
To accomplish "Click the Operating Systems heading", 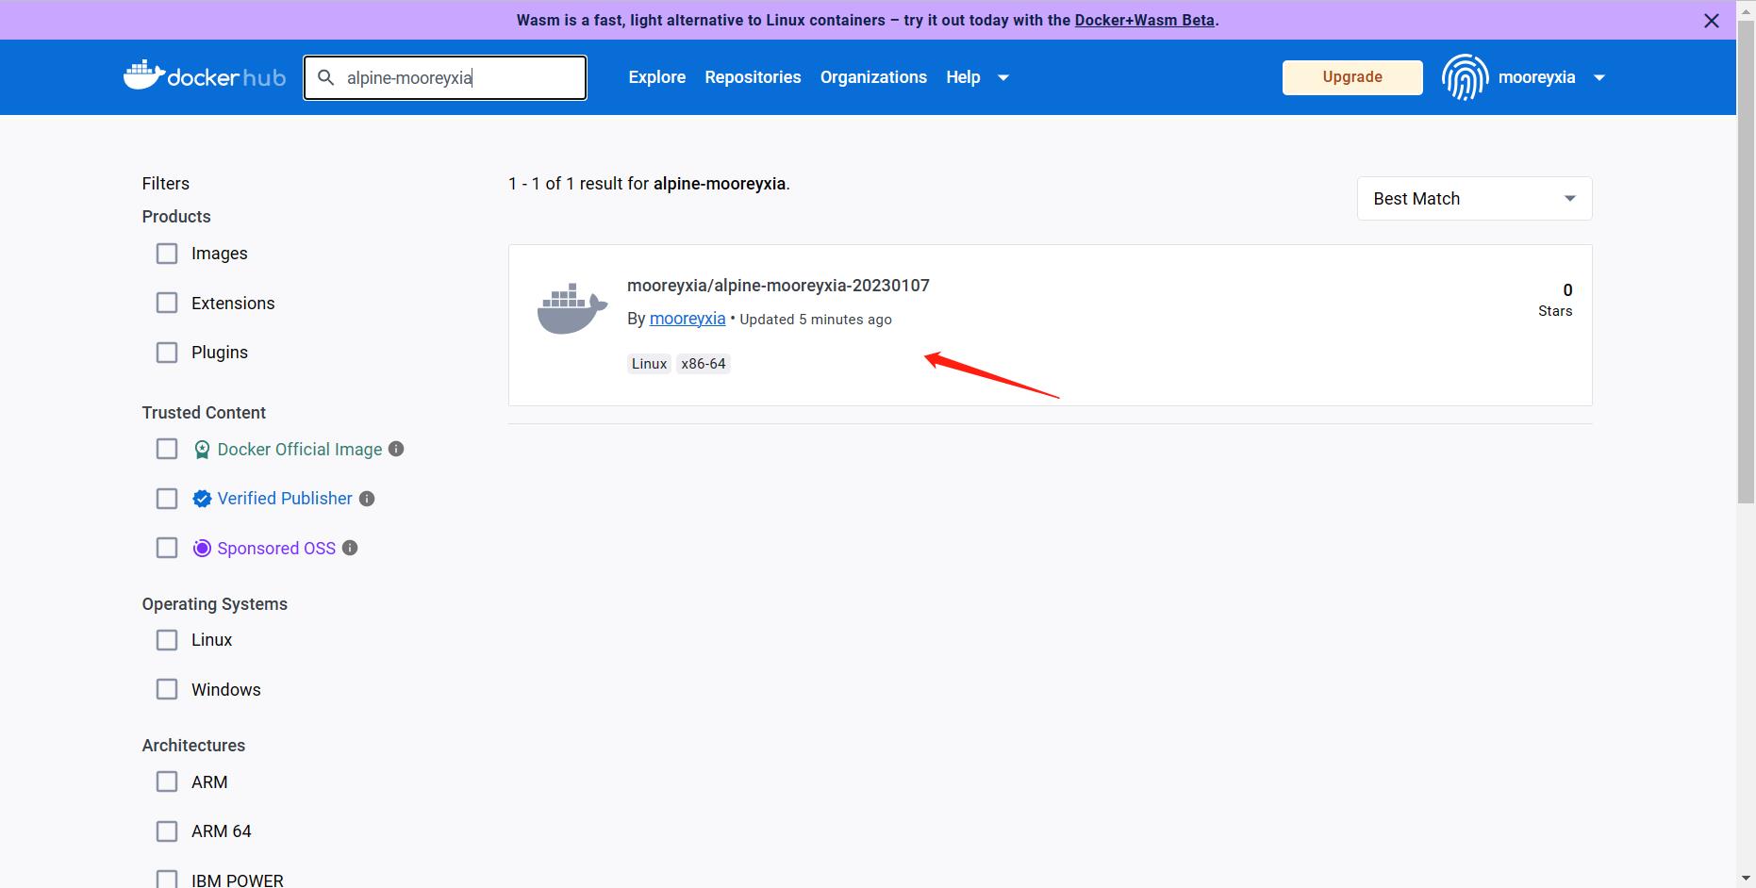I will 215,604.
